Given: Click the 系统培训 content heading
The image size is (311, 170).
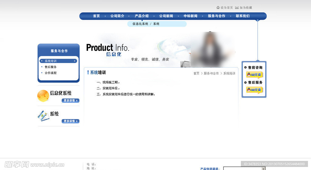Looking at the screenshot, I should pos(98,73).
